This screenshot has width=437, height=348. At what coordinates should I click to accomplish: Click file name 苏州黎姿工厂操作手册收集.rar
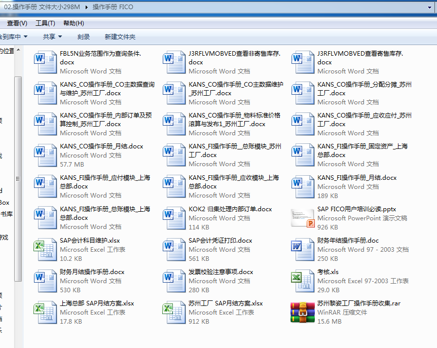tap(359, 303)
